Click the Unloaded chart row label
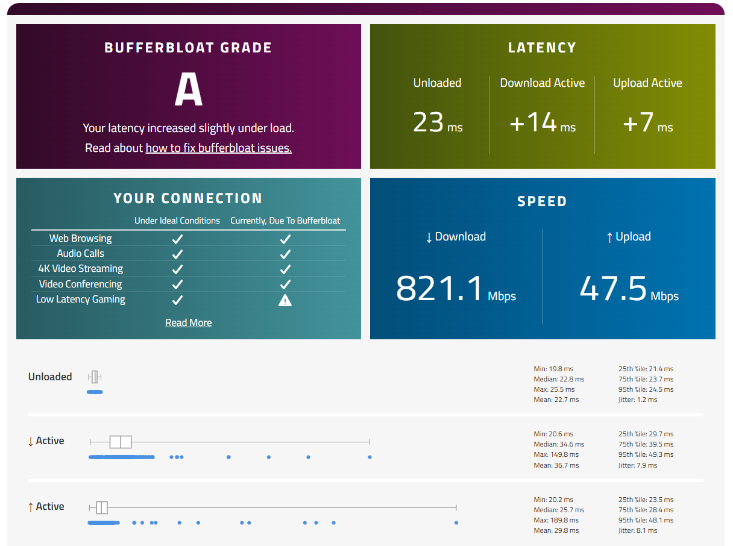 pos(50,377)
